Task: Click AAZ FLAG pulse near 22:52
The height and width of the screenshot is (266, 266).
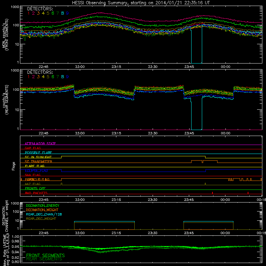Action: [x=62, y=184]
